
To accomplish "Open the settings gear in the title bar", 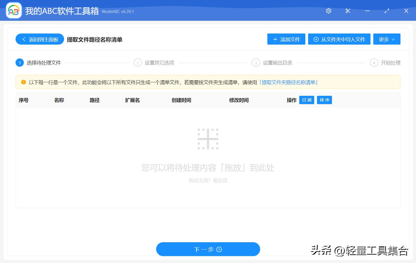I will [x=328, y=11].
